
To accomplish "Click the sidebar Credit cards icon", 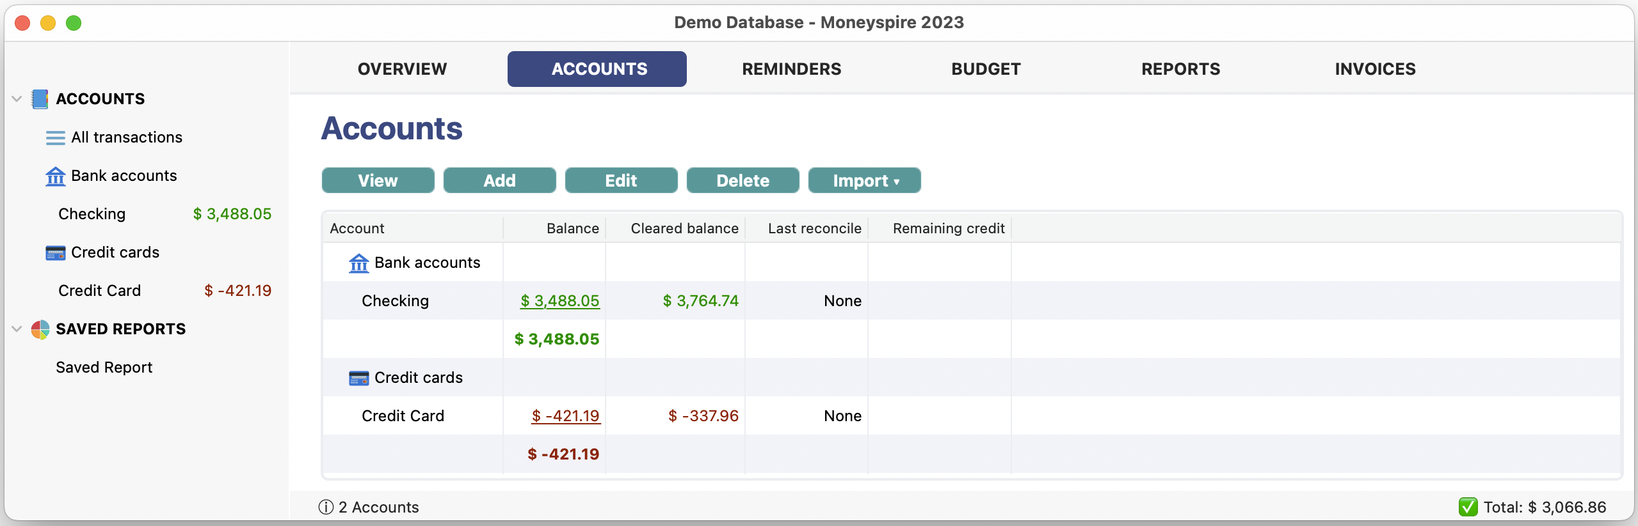I will point(56,252).
